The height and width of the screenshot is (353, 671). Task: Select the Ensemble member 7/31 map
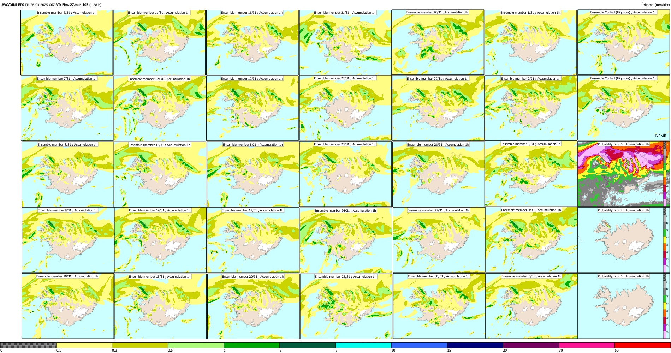tap(67, 108)
